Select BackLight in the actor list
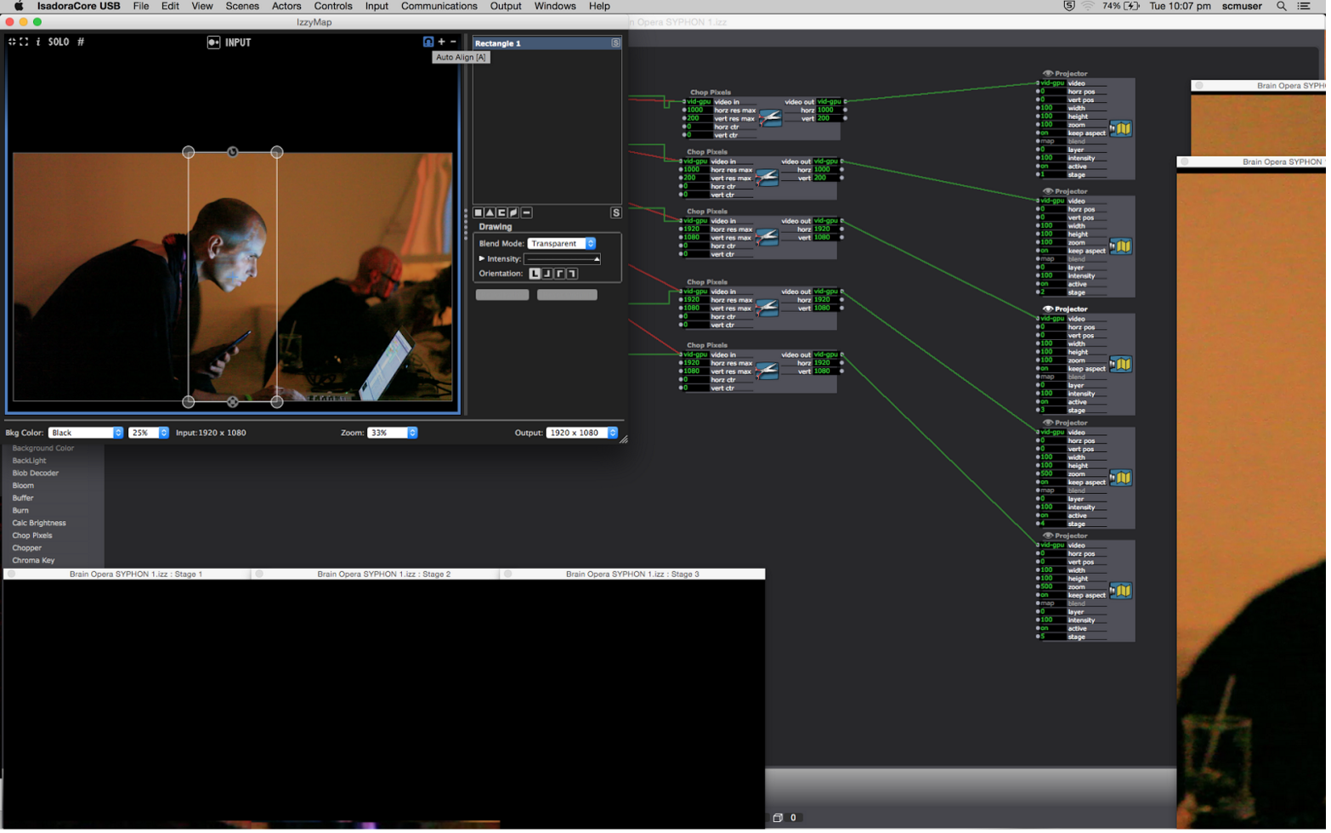Image resolution: width=1331 pixels, height=833 pixels. pos(30,461)
